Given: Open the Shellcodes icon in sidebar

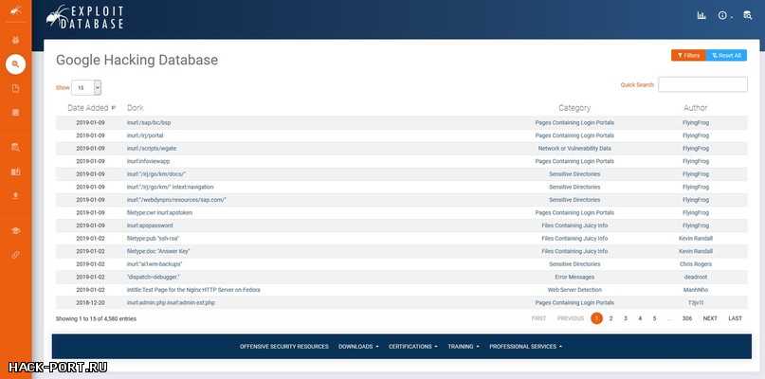Looking at the screenshot, I should coord(15,113).
